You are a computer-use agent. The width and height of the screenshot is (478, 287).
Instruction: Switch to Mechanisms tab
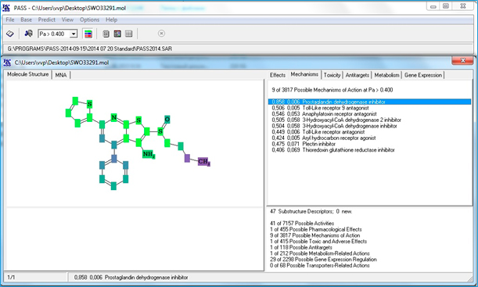[x=304, y=74]
